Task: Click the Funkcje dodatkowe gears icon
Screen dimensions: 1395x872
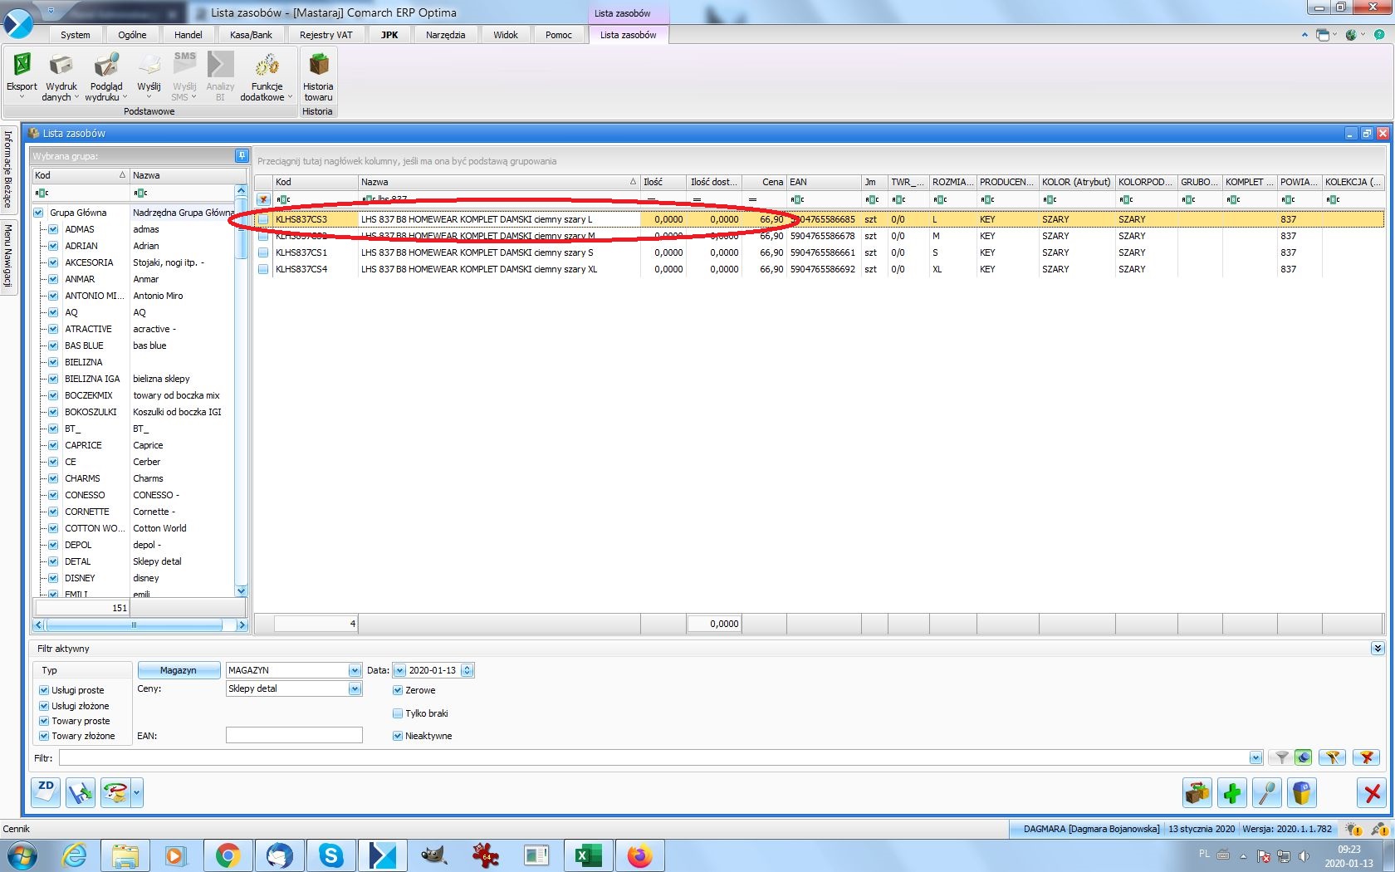Action: tap(267, 65)
